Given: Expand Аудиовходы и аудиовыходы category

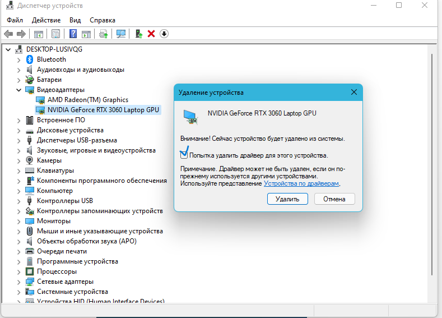Looking at the screenshot, I should point(18,70).
